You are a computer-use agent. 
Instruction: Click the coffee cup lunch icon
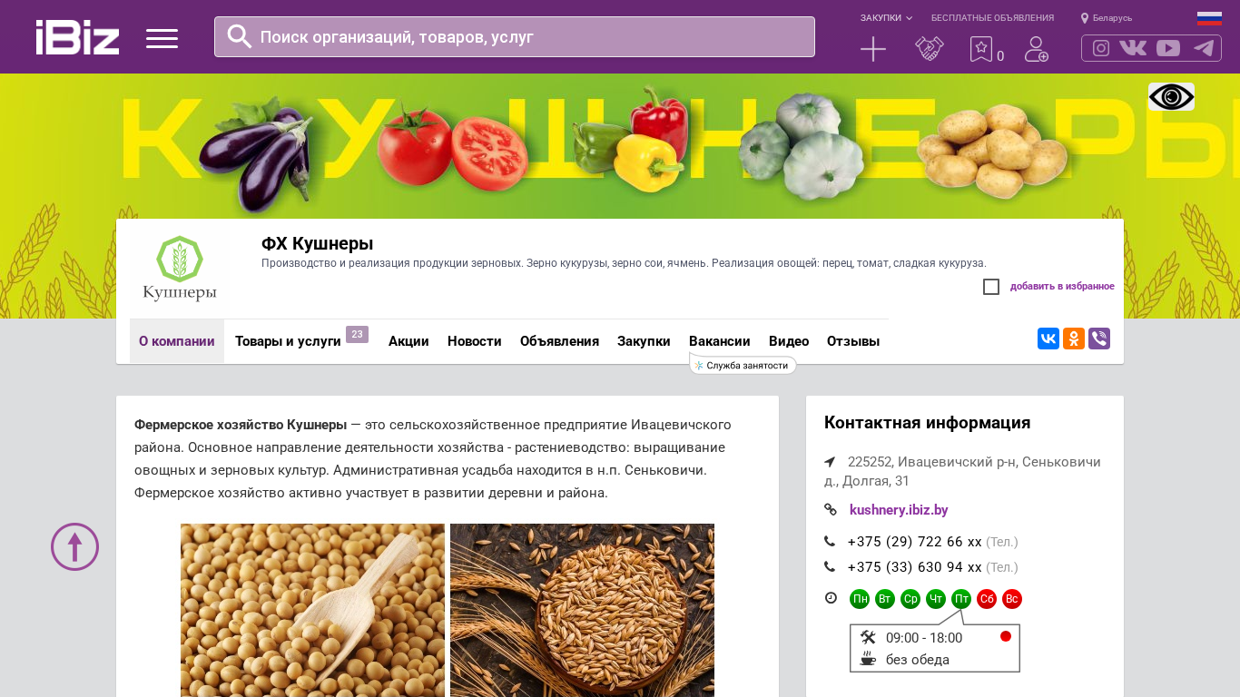coord(868,659)
